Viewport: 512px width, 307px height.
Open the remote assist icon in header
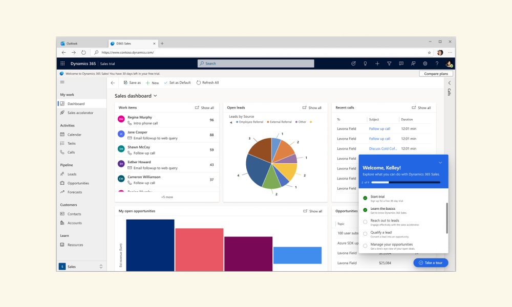coord(413,63)
